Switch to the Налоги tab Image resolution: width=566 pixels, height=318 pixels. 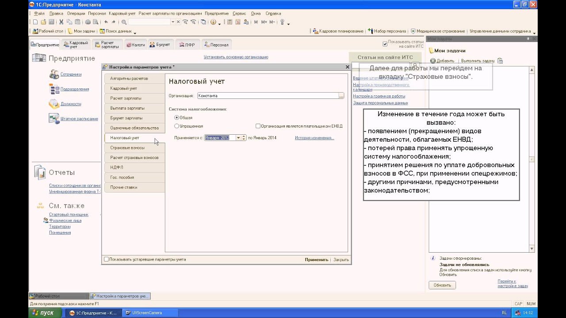[x=135, y=45]
